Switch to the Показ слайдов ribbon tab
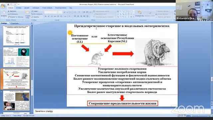 click(x=47, y=8)
